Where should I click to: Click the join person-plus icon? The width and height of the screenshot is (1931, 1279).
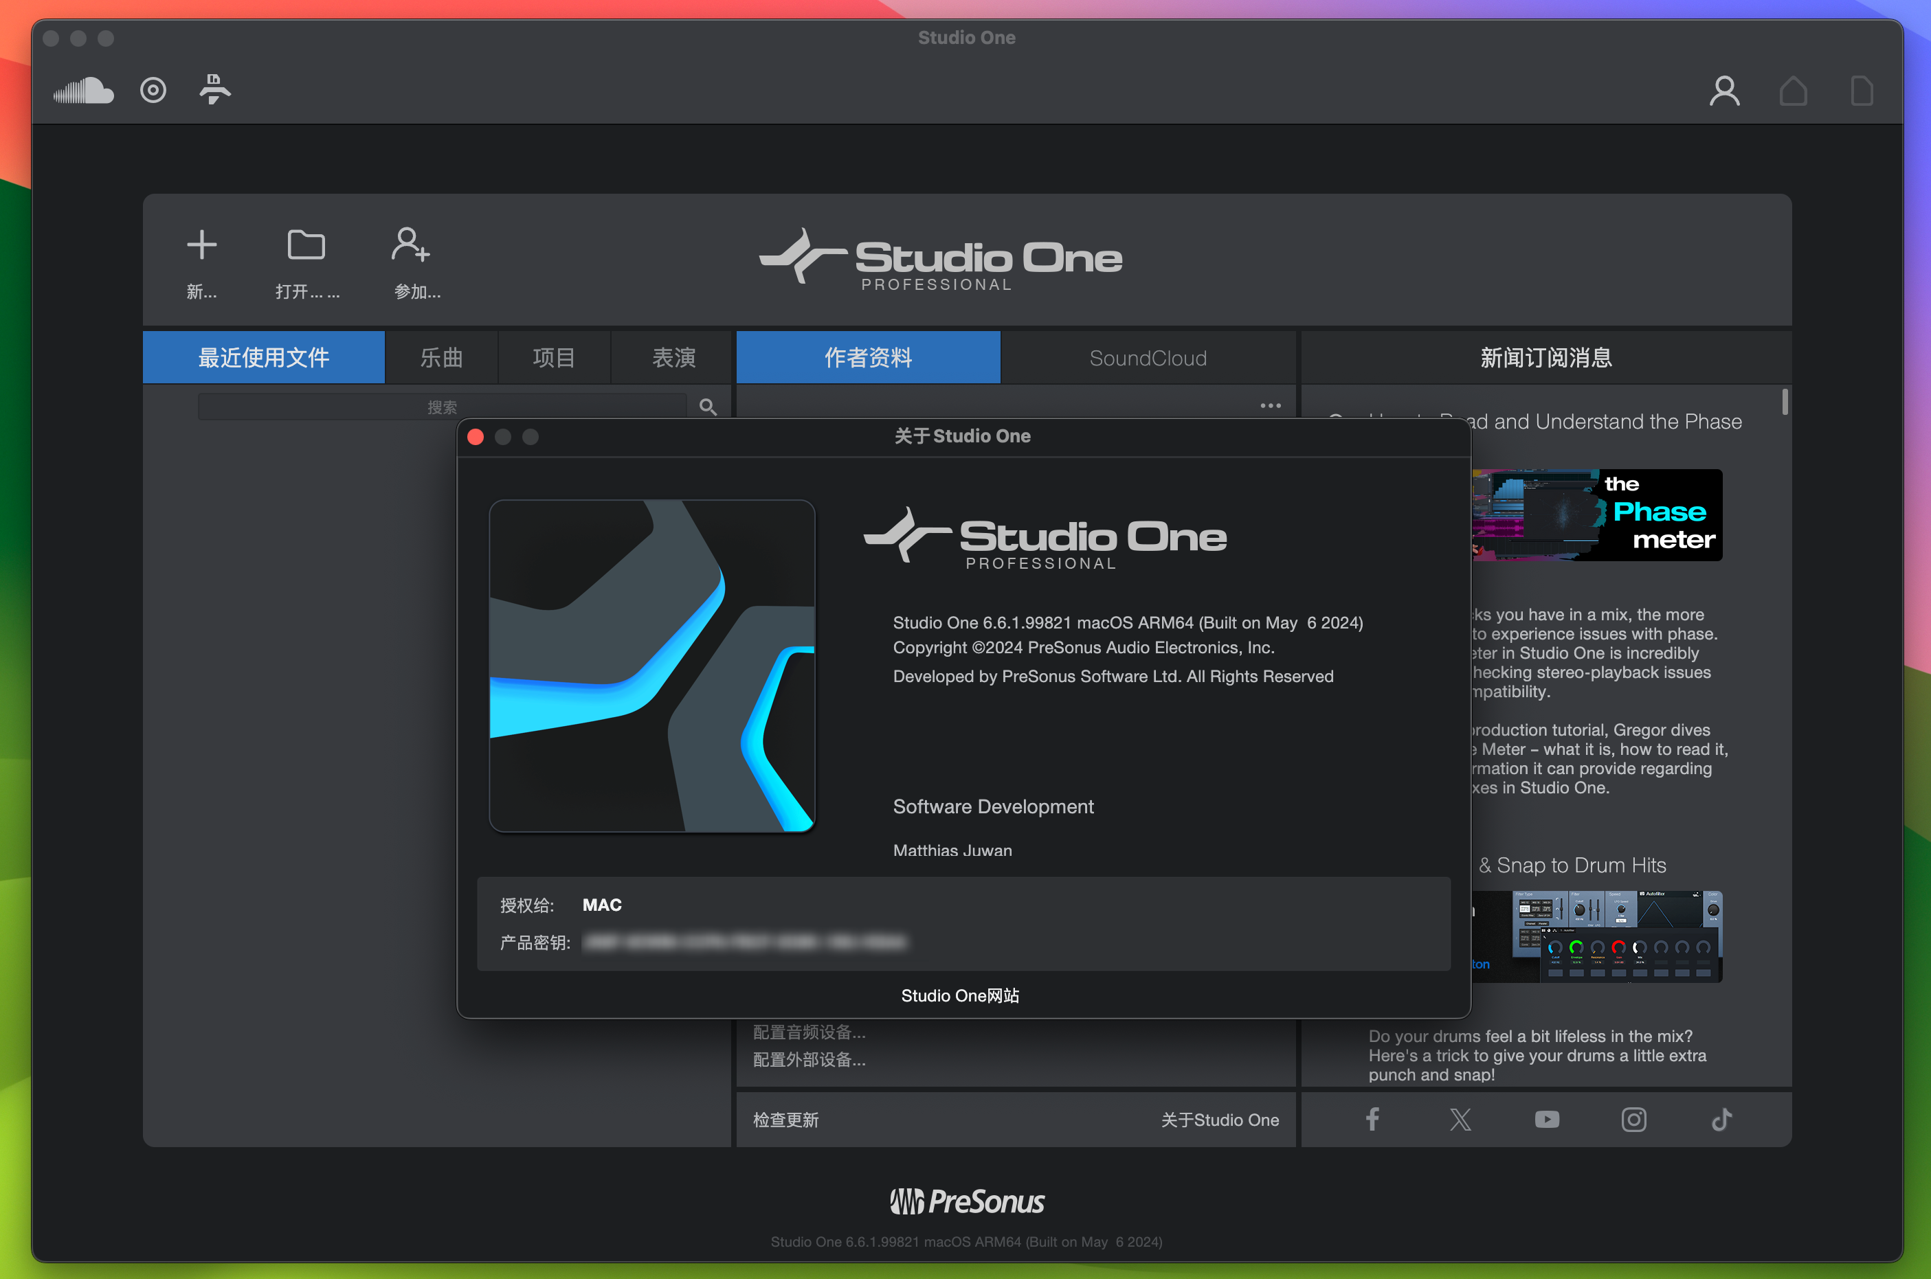410,245
